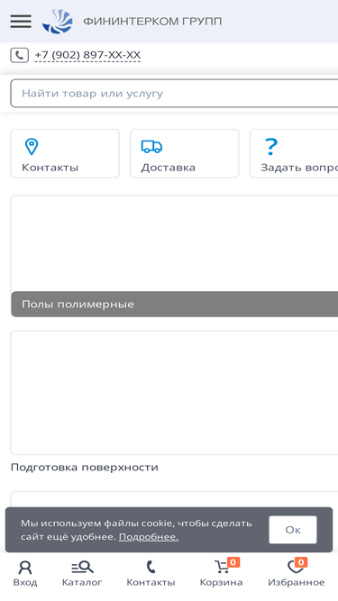Click the phone icon beside the number

point(19,55)
